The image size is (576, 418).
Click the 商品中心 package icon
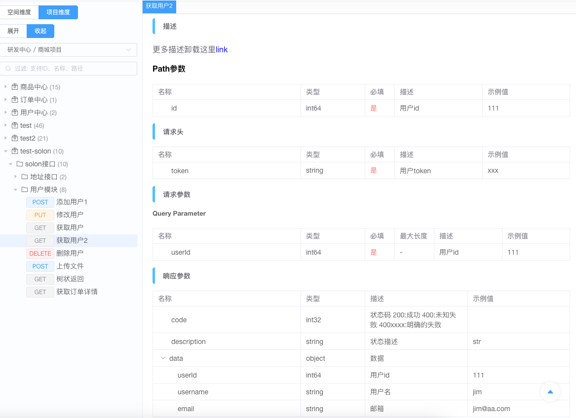(15, 87)
